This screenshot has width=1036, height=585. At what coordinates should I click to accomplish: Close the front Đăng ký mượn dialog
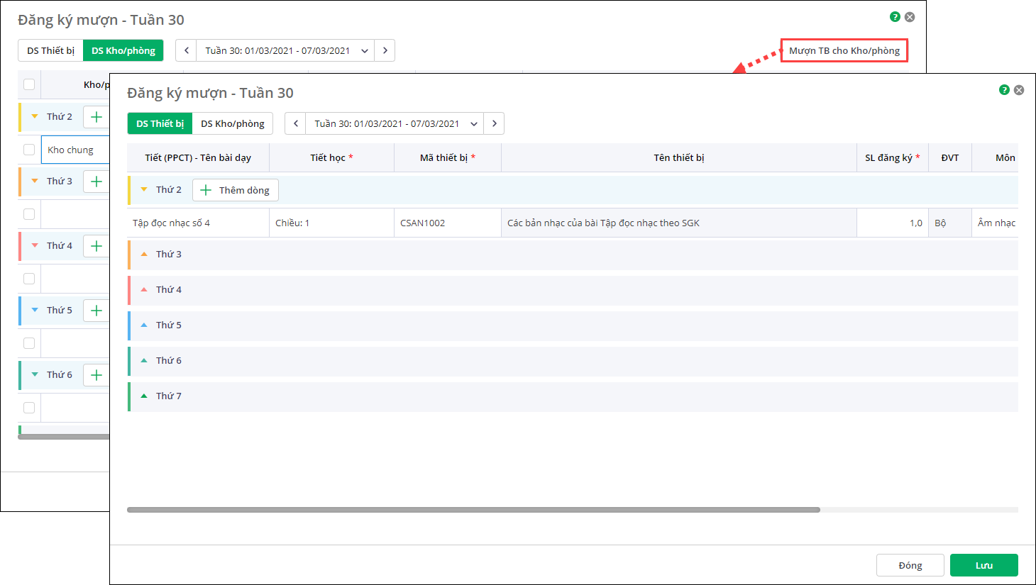point(1019,90)
